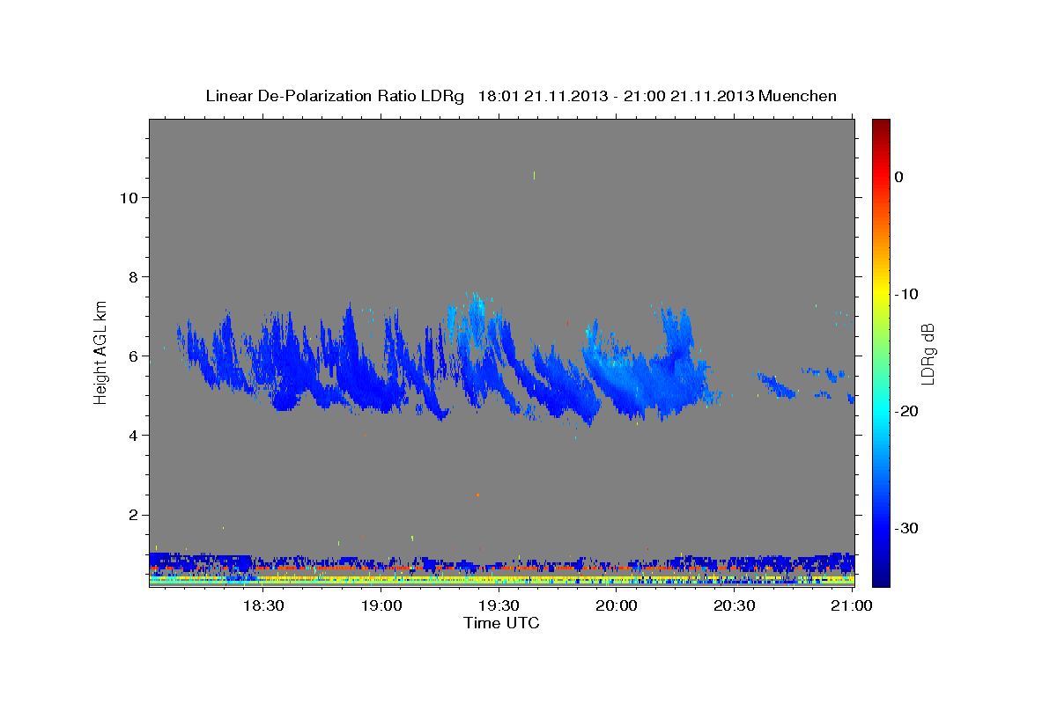Click the '19:00' time axis label
This screenshot has height=704, width=1057.
(381, 605)
